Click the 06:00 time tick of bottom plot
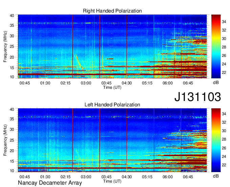 [x=167, y=177]
